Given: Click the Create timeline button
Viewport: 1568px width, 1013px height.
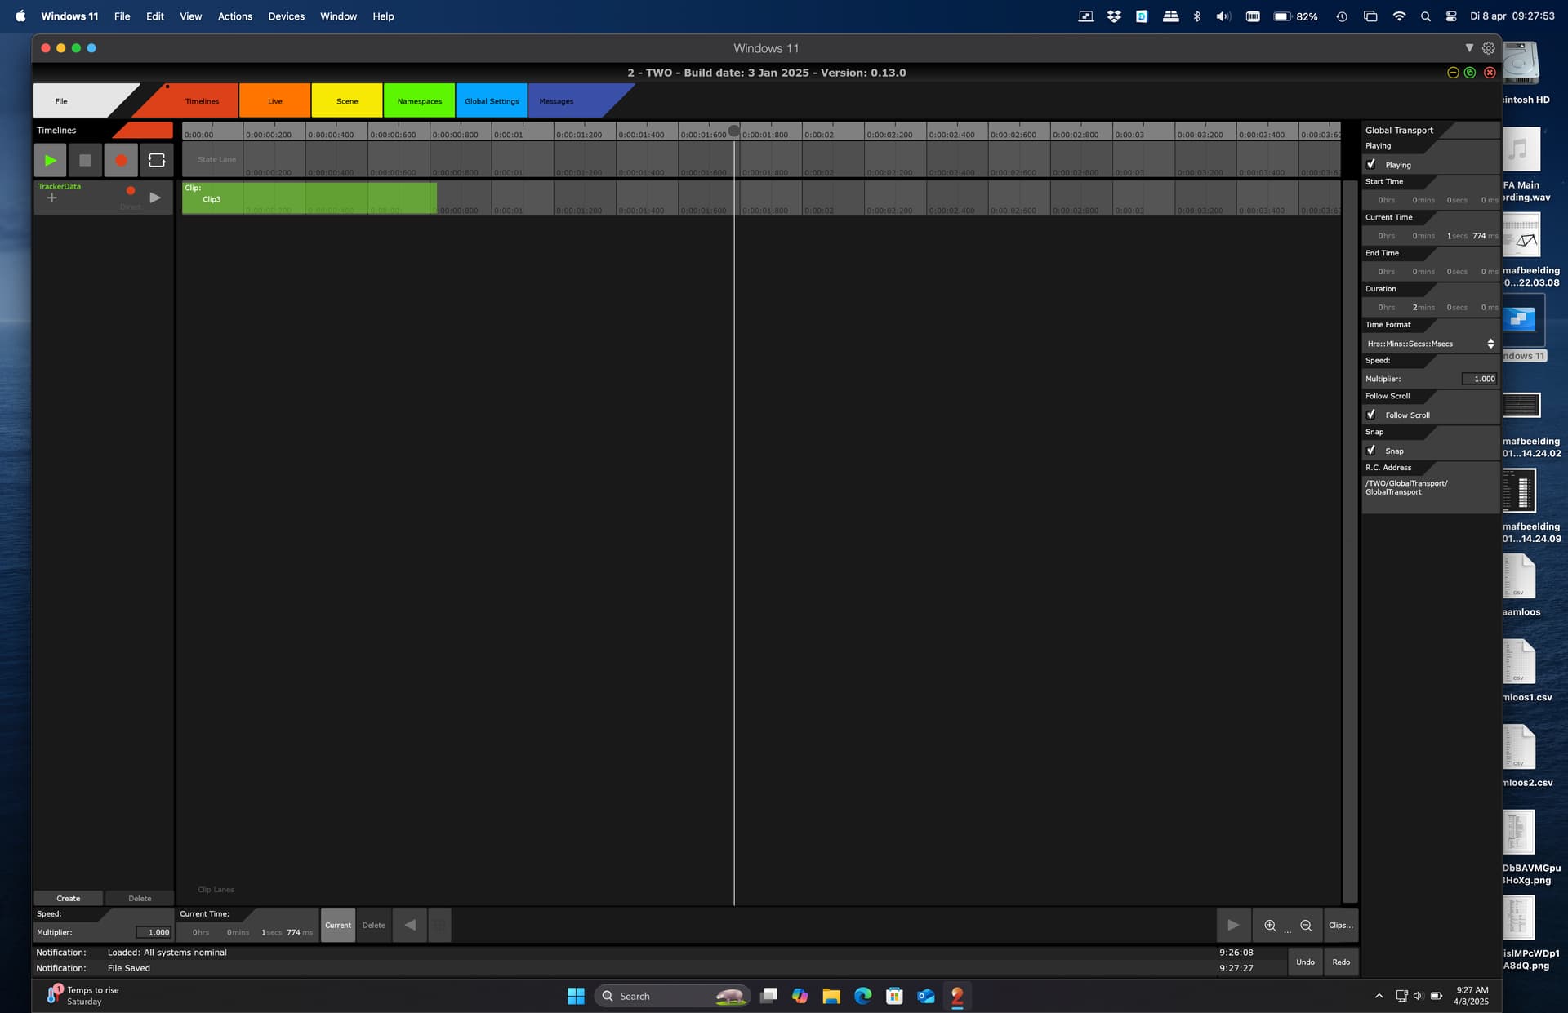Looking at the screenshot, I should tap(69, 898).
